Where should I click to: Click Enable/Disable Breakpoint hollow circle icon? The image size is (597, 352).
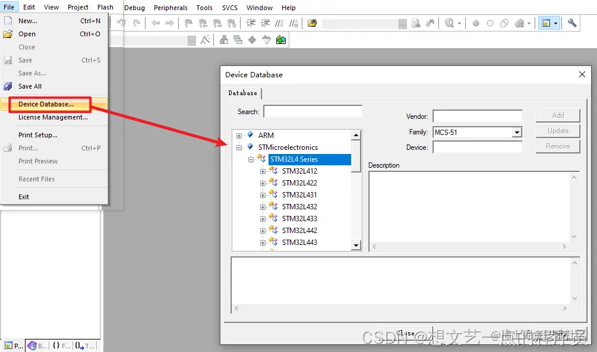(490, 23)
